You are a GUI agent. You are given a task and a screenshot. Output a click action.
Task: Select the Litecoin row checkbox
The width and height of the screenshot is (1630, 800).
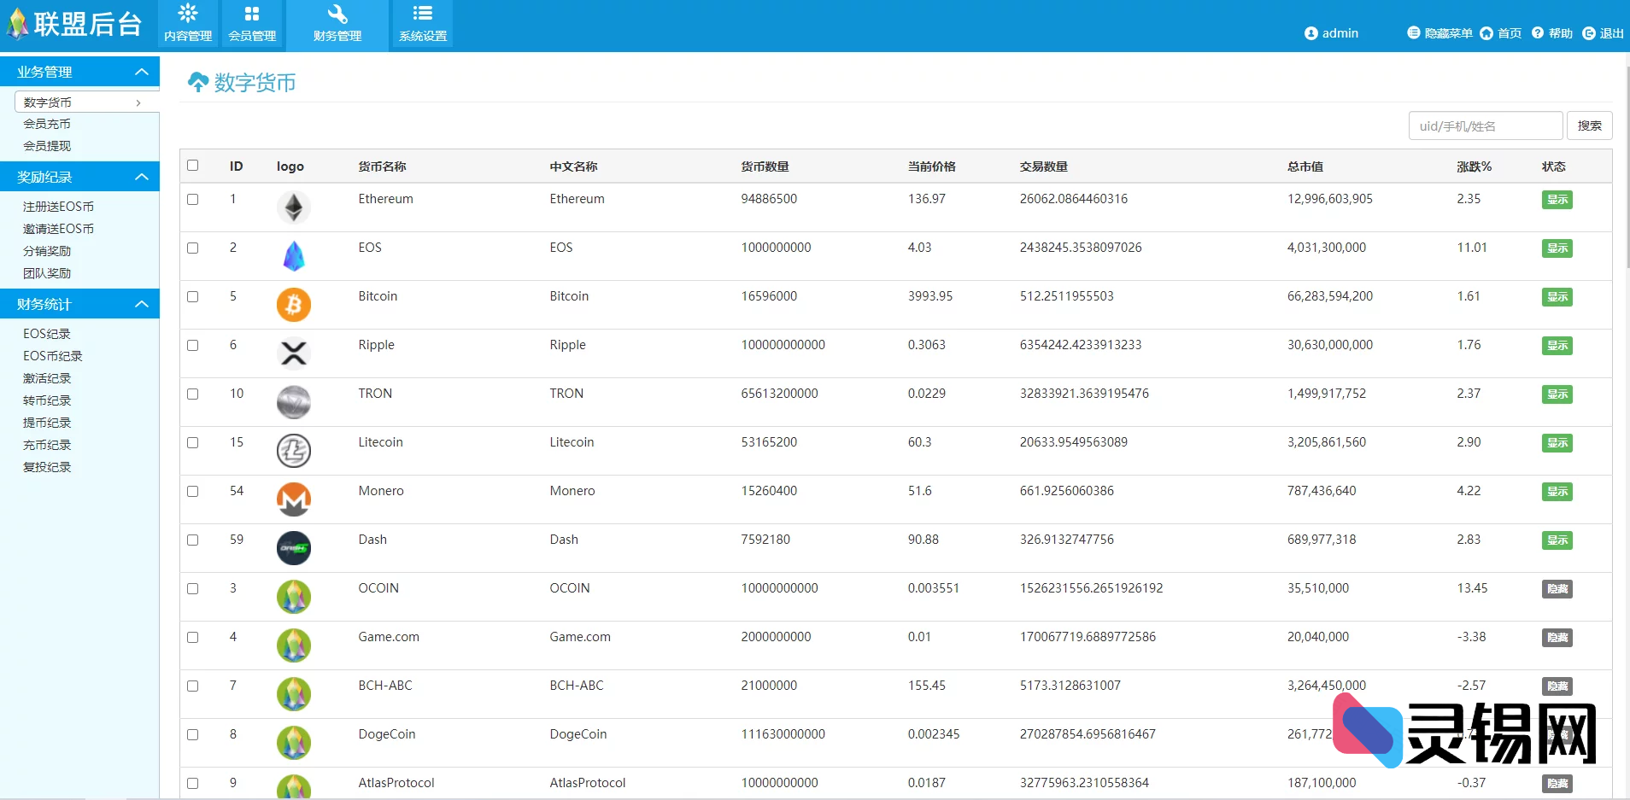(193, 442)
